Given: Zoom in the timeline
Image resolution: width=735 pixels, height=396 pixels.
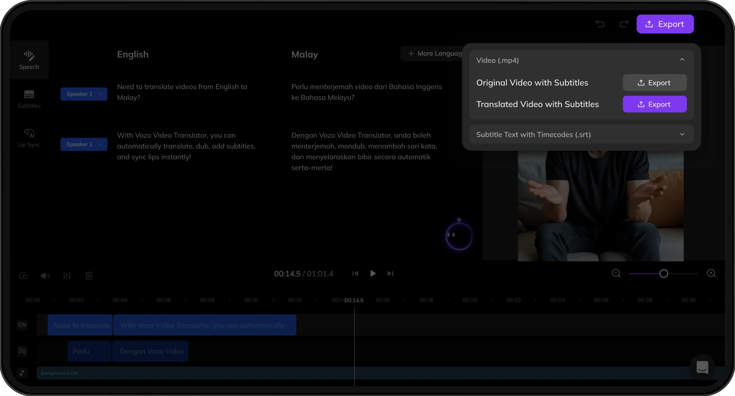Looking at the screenshot, I should tap(711, 273).
